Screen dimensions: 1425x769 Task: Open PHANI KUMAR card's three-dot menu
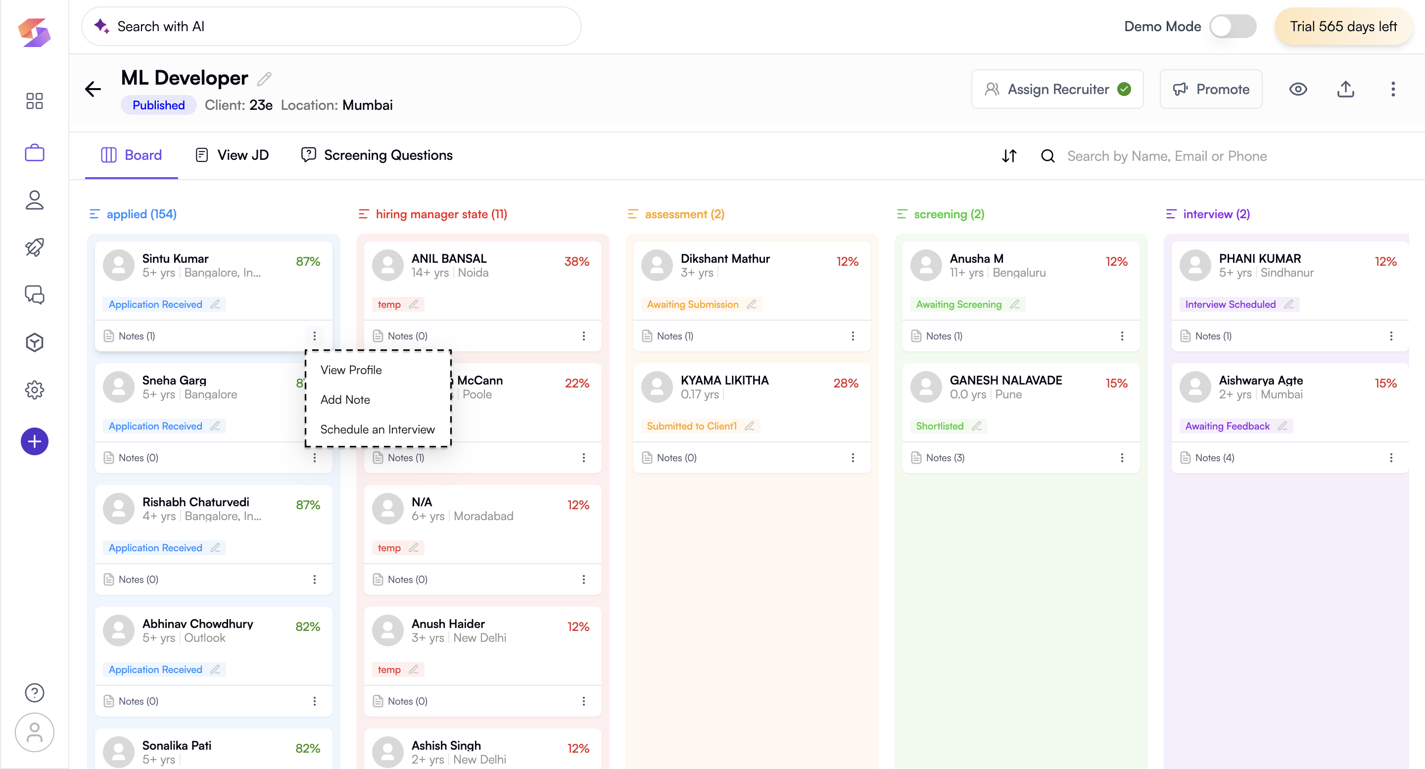(x=1391, y=336)
